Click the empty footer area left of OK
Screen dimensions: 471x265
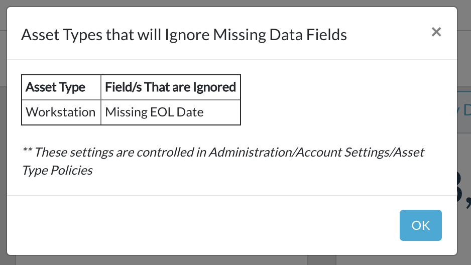[x=201, y=225]
